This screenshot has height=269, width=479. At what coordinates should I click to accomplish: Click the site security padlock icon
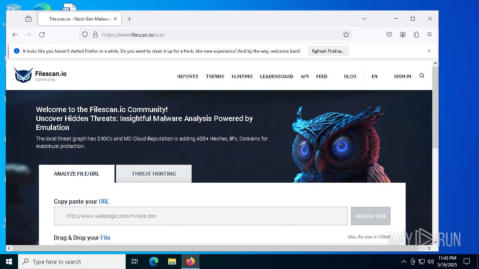click(95, 34)
